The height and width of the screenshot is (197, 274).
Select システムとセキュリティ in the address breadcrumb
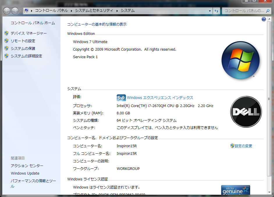click(x=94, y=10)
